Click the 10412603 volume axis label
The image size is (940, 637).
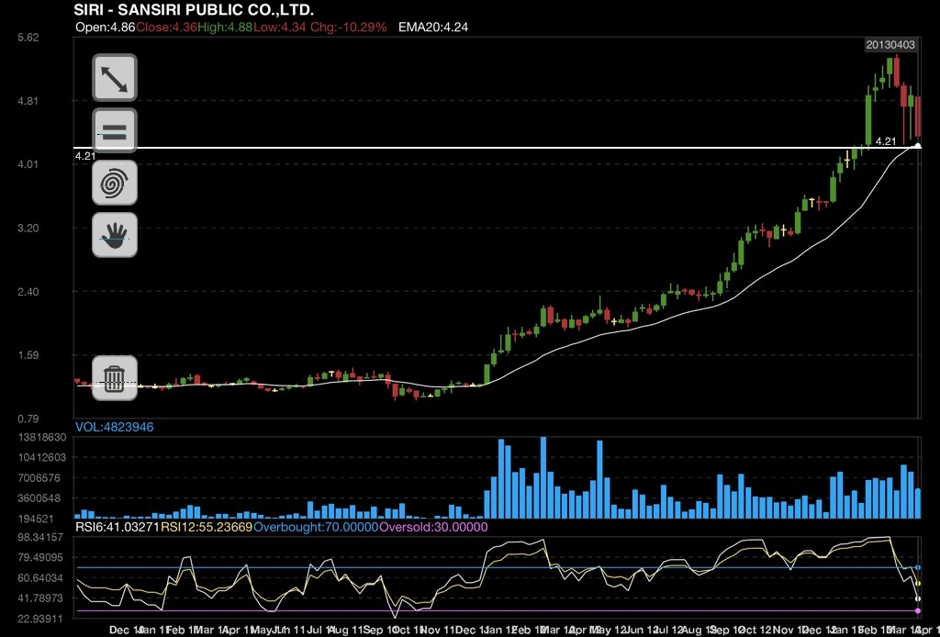(x=42, y=458)
